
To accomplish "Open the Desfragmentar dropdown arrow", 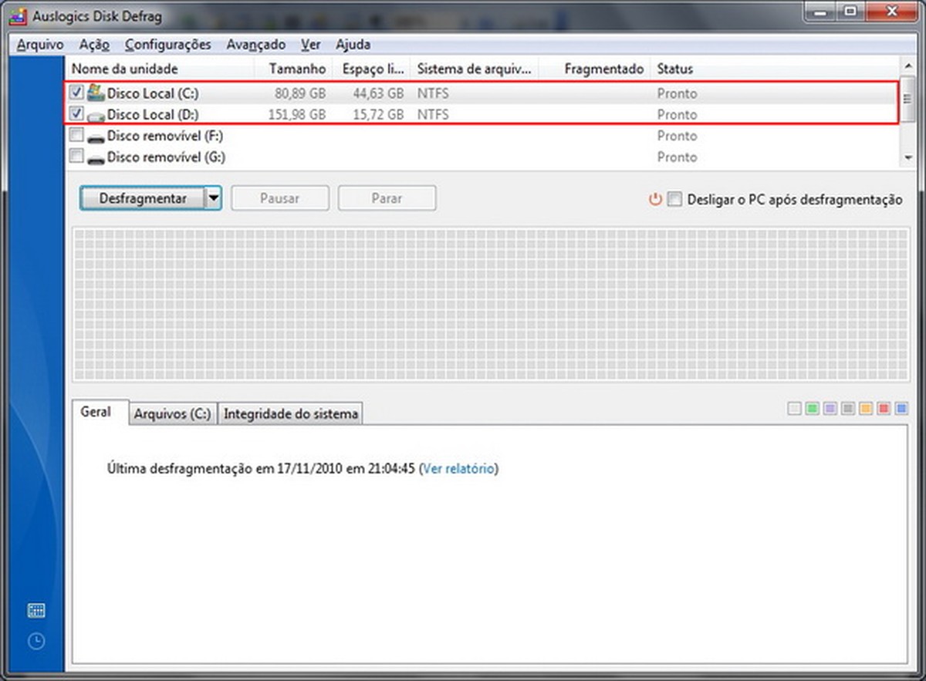I will [x=214, y=198].
